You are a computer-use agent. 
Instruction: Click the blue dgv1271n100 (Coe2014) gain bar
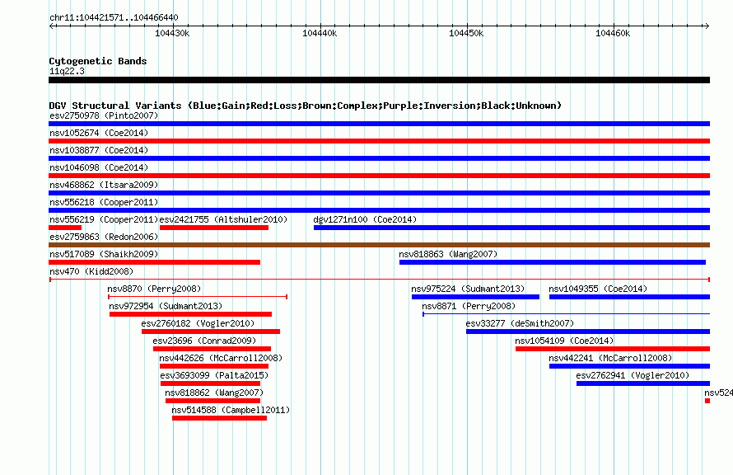click(512, 228)
